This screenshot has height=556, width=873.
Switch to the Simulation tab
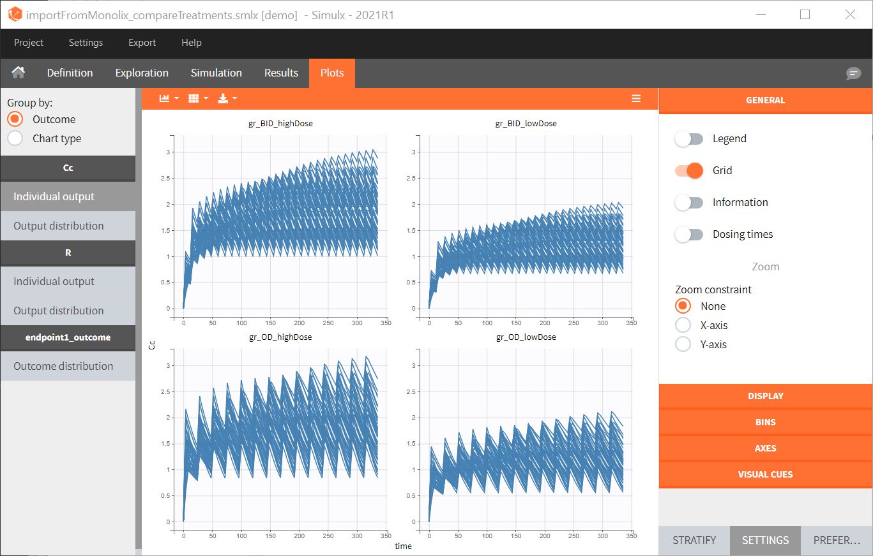coord(216,73)
